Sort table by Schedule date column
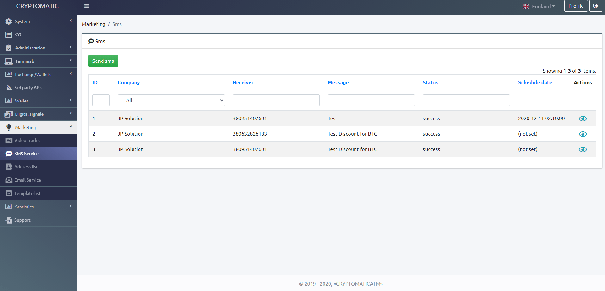Screen dimensions: 605x291 [535, 82]
